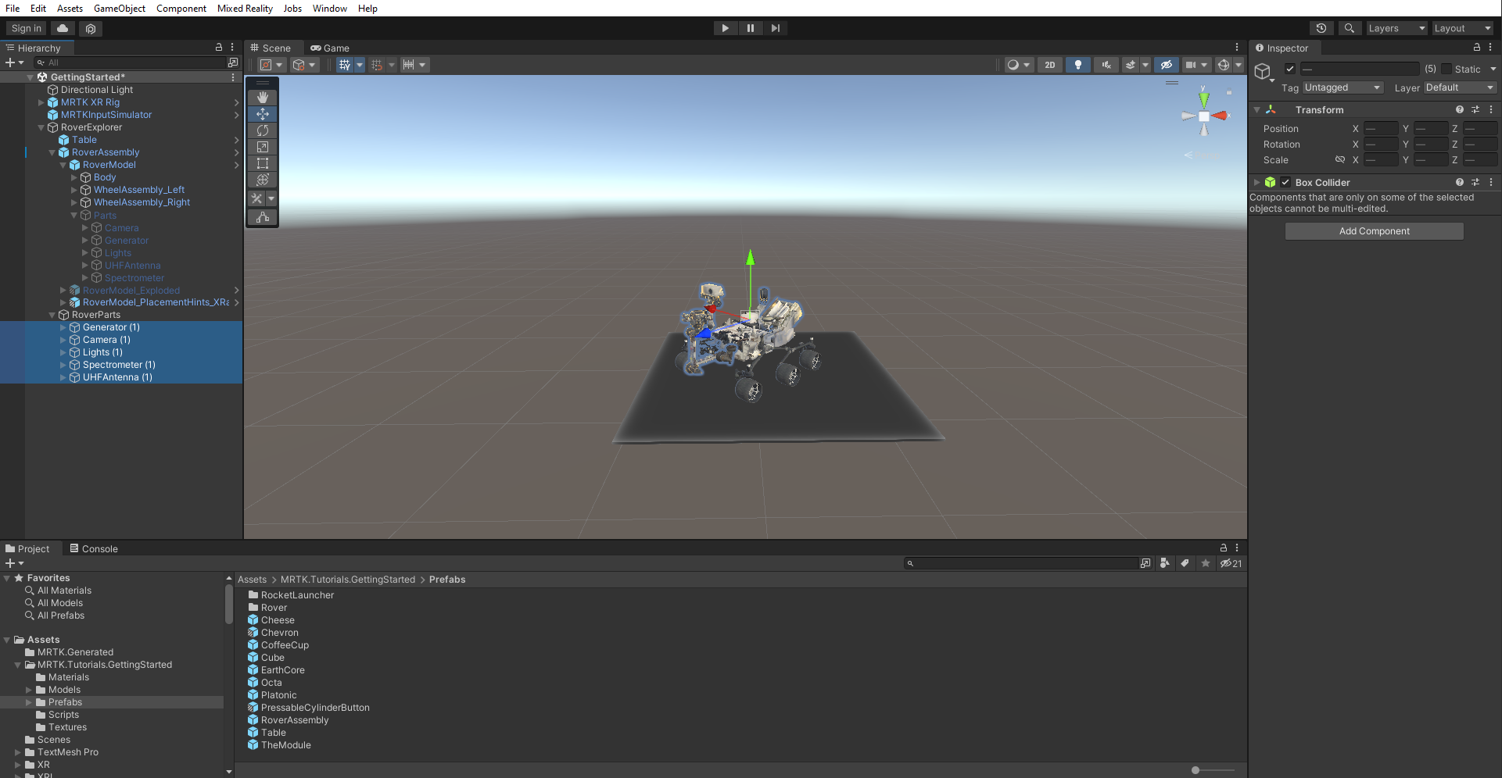Viewport: 1502px width, 778px height.
Task: Open the Tag dropdown showing Untagged
Action: [x=1343, y=87]
